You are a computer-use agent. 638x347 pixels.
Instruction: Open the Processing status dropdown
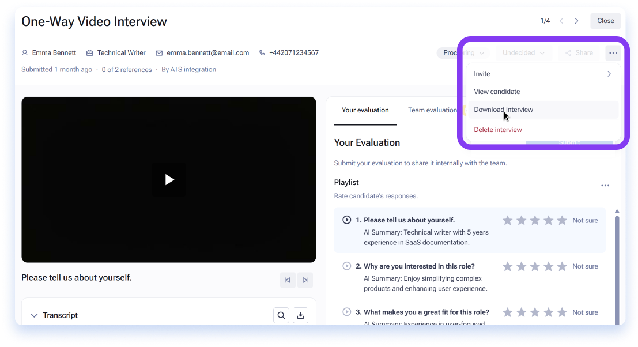[x=463, y=53]
